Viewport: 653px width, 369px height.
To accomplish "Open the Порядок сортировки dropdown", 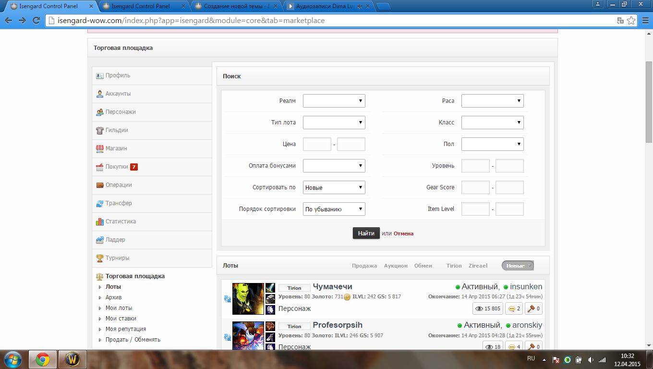I will pyautogui.click(x=334, y=209).
